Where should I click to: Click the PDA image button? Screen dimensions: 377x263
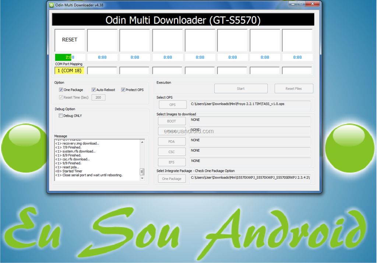(x=172, y=142)
